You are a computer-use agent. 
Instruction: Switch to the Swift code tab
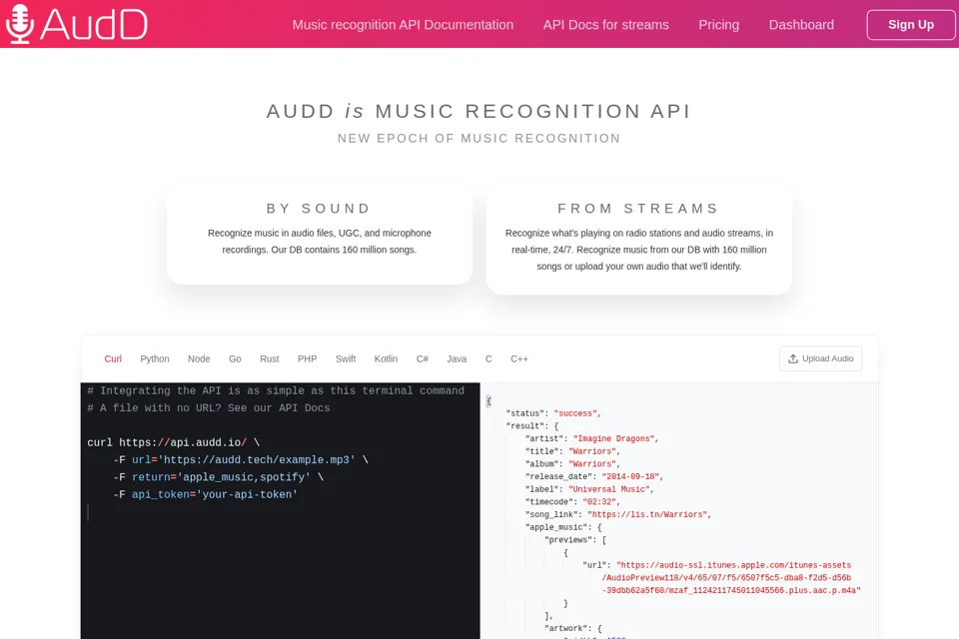[x=346, y=359]
